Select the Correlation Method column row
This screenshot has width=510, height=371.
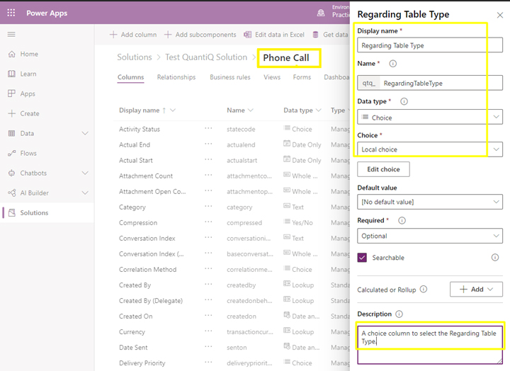[x=147, y=270]
